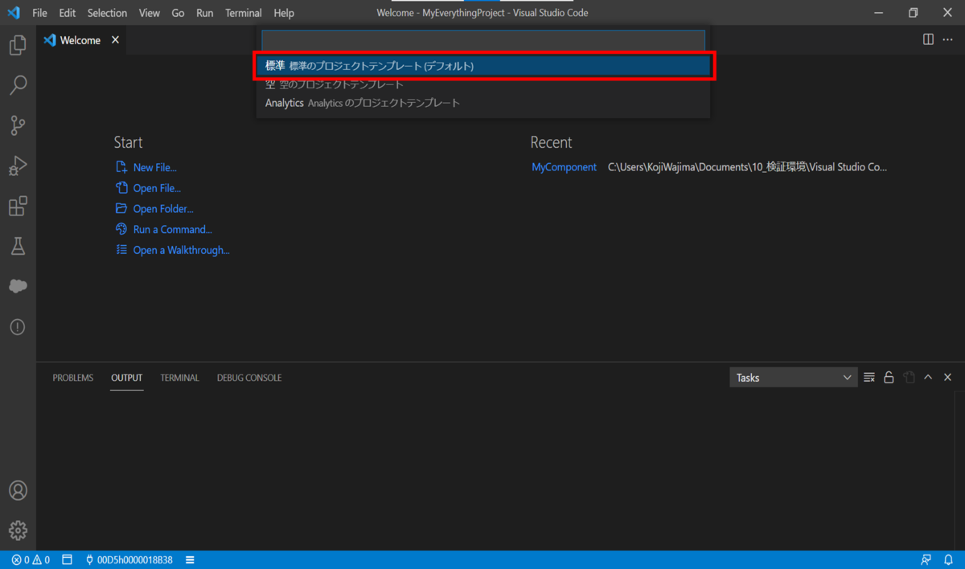Open the Extensions view
This screenshot has width=965, height=569.
click(x=18, y=206)
